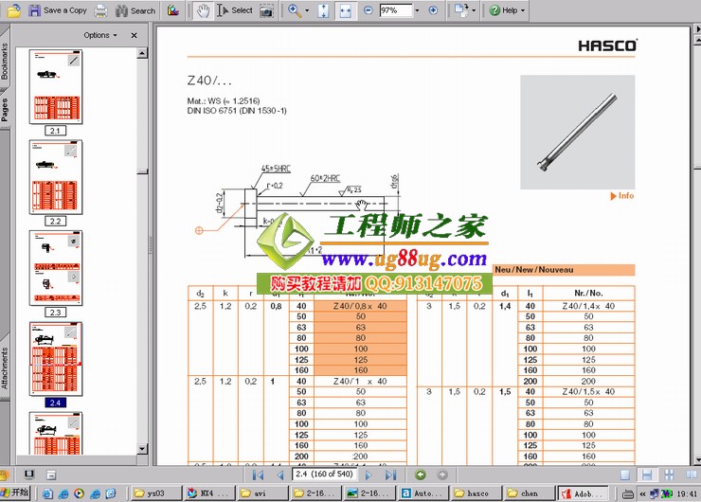701x502 pixels.
Task: Activate the text Select tool
Action: pos(235,10)
